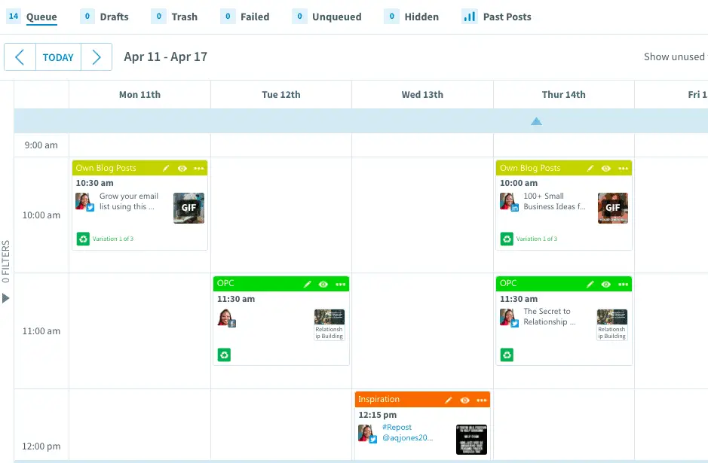Open Relationship Building thumbnail on Tuesday post

(x=329, y=324)
